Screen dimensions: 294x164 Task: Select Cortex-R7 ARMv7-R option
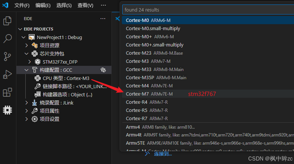tap(208, 119)
